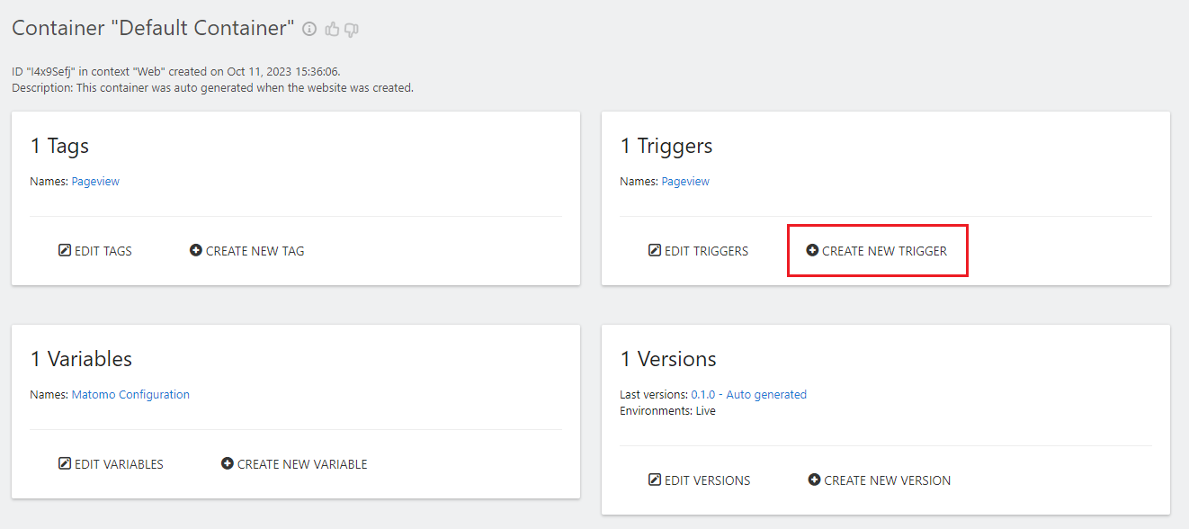Click the pencil icon beside Edit Variables

[x=64, y=463]
